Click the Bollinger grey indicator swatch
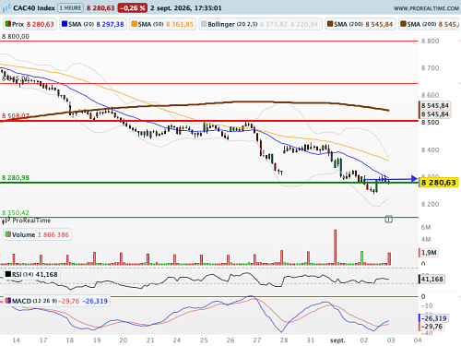Screen dimensions: 461x346 [204, 24]
